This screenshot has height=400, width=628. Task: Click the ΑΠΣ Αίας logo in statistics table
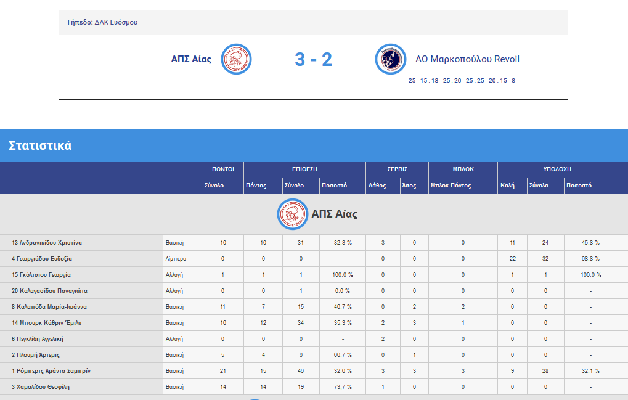coord(292,214)
